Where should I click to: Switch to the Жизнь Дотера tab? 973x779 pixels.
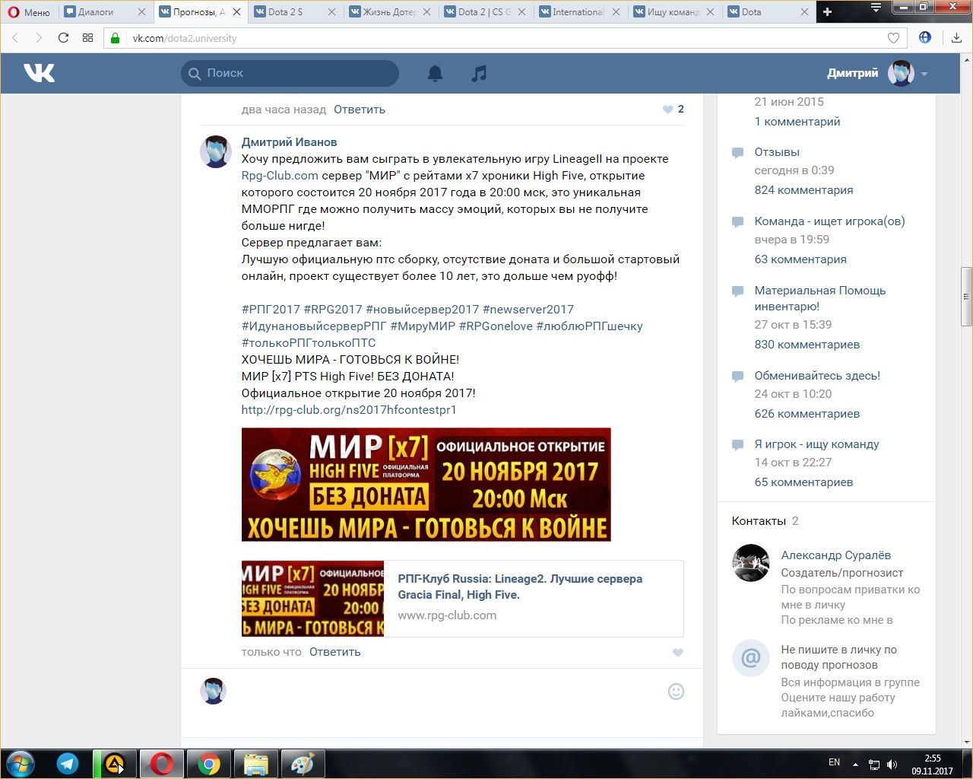[x=389, y=12]
